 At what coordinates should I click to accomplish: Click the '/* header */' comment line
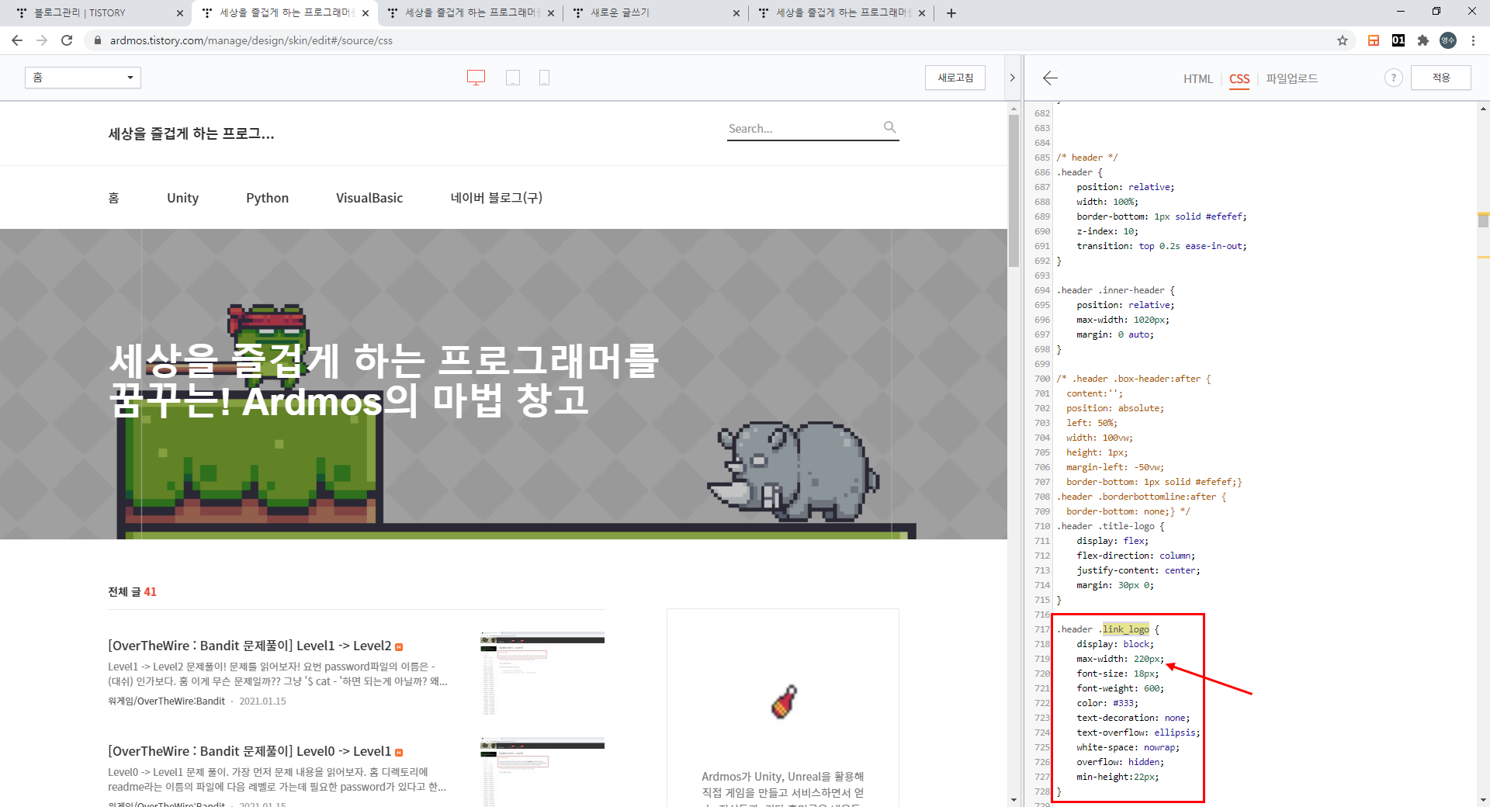point(1086,158)
